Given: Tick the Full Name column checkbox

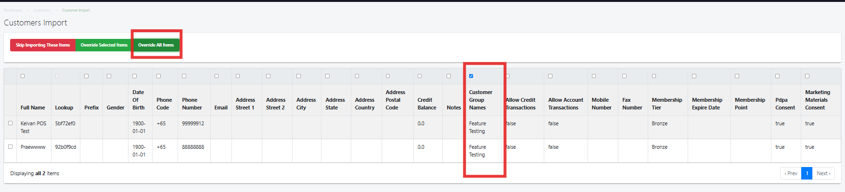Looking at the screenshot, I should click(23, 76).
